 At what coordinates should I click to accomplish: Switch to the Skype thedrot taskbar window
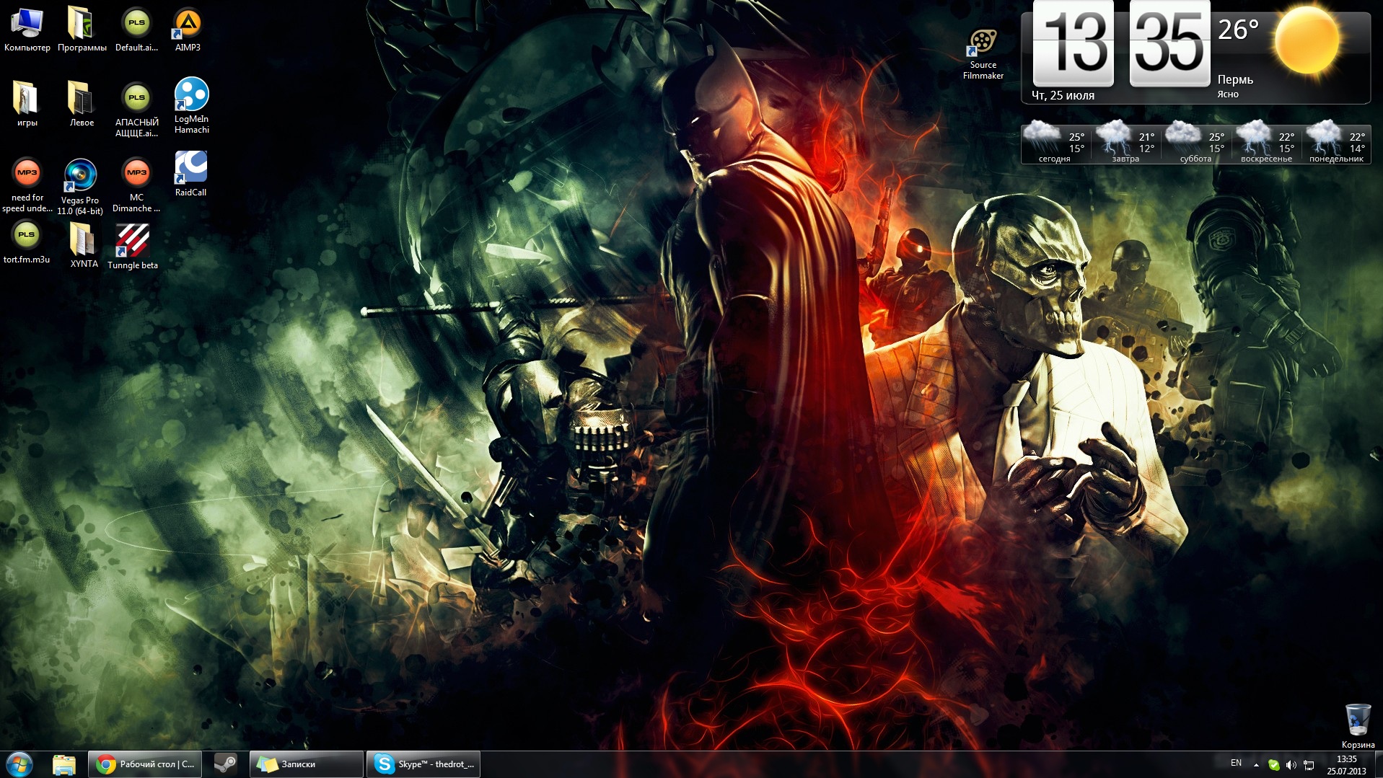(423, 764)
